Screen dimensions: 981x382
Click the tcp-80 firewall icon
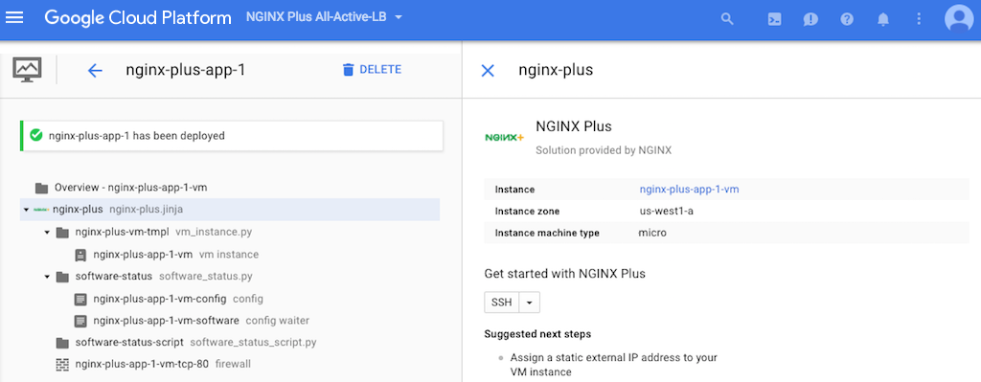tap(62, 365)
